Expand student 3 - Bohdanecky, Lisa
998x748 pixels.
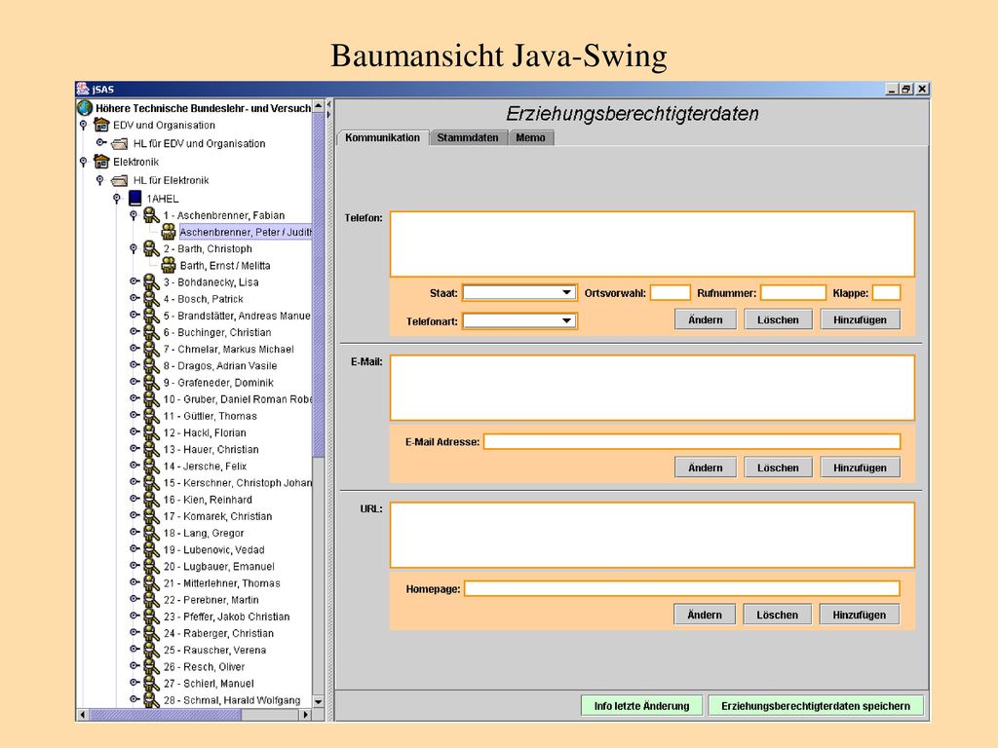(134, 280)
